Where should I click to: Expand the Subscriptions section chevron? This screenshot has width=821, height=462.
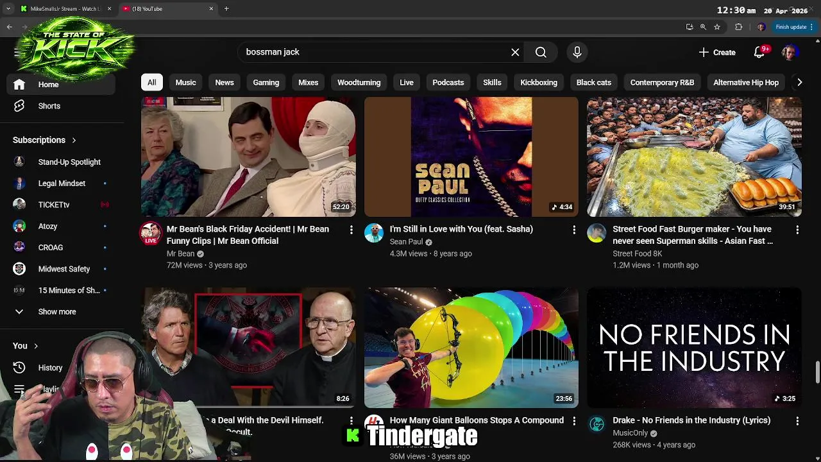(74, 140)
